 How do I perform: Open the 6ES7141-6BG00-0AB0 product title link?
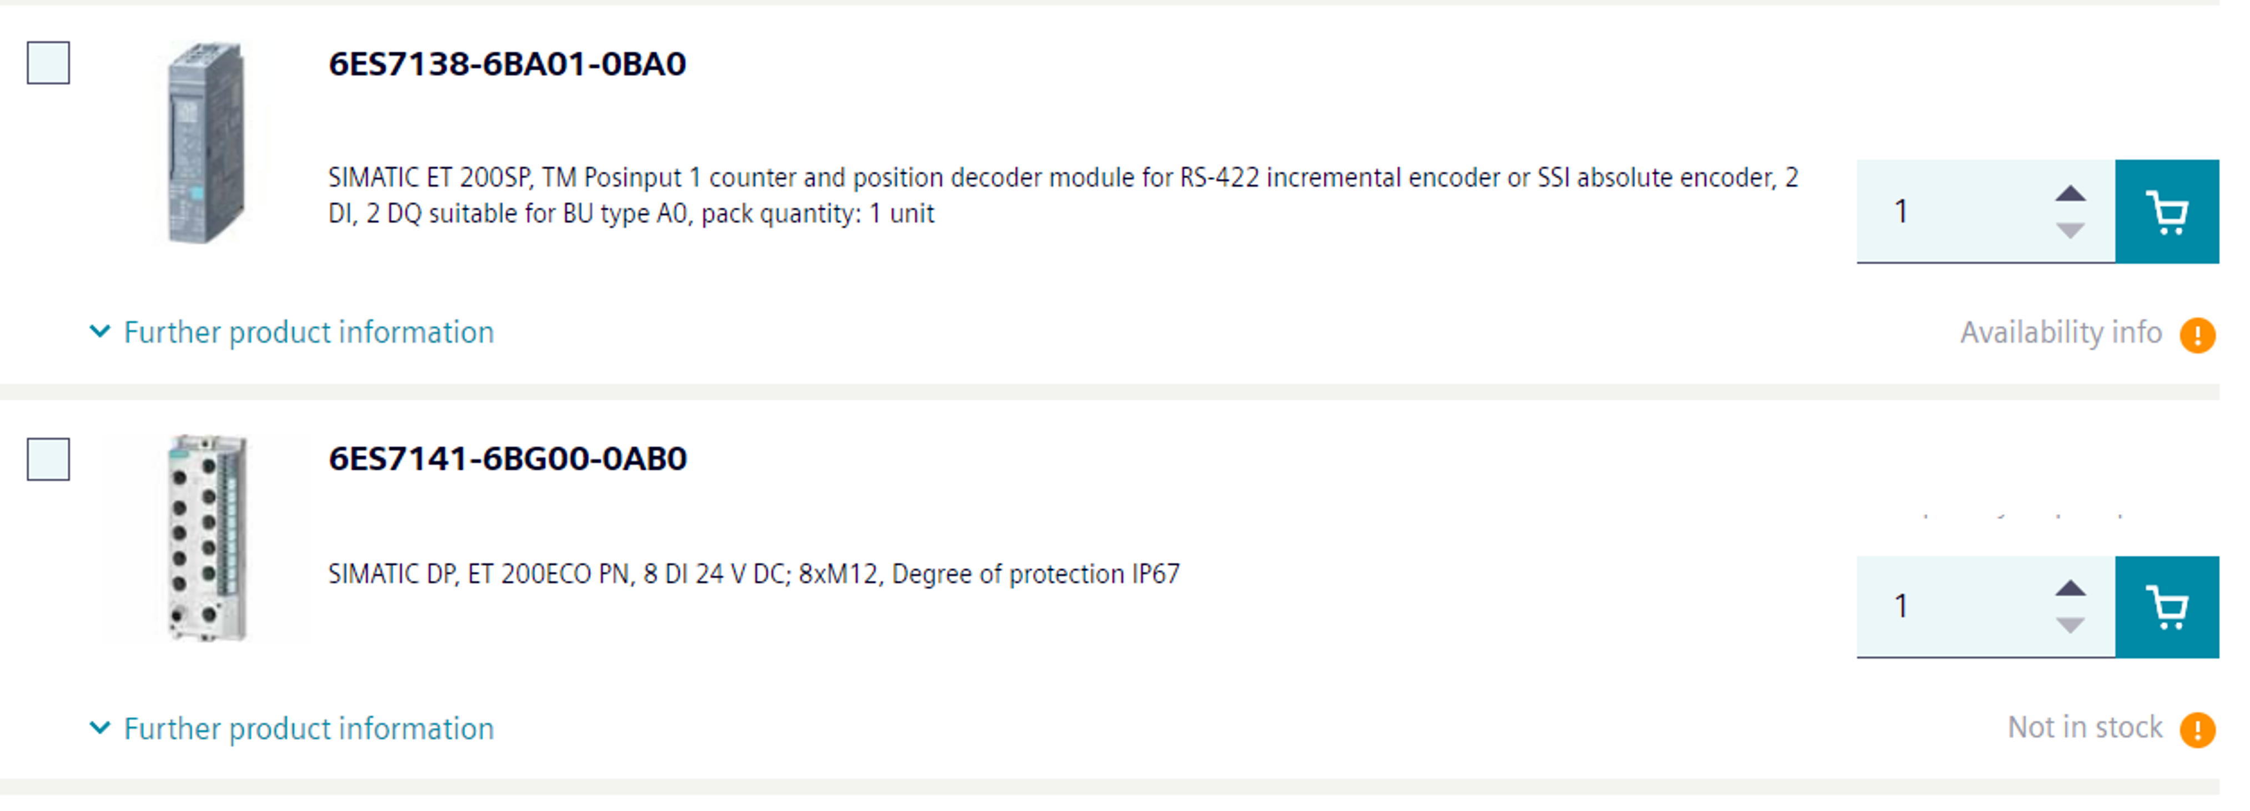coord(506,459)
